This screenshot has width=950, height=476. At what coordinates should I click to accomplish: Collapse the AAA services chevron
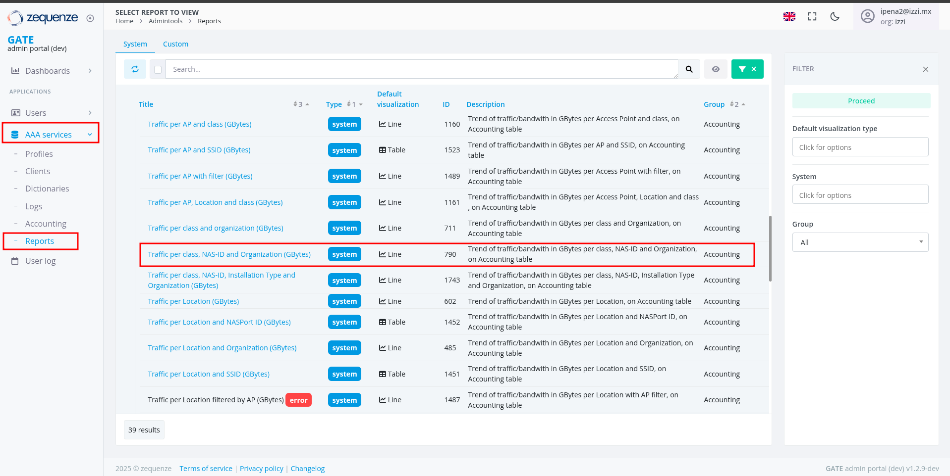click(x=90, y=135)
